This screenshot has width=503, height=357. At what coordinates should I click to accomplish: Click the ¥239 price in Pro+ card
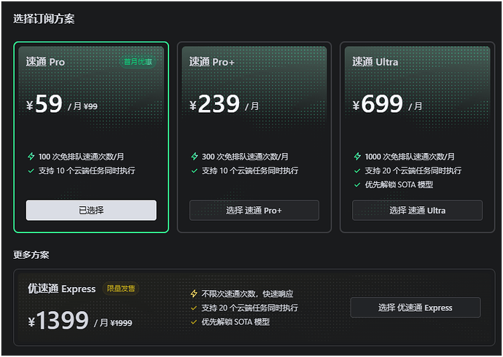click(214, 103)
